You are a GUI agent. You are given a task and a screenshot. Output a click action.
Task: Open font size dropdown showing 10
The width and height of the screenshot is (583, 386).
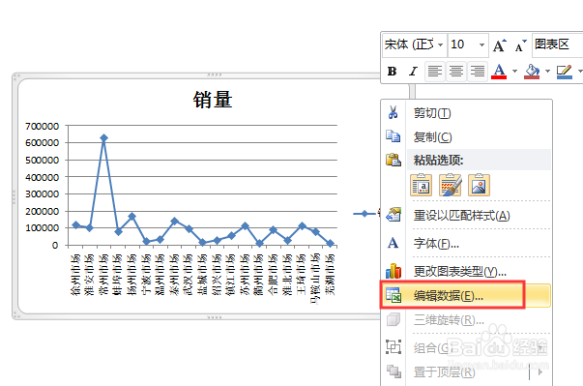(481, 45)
